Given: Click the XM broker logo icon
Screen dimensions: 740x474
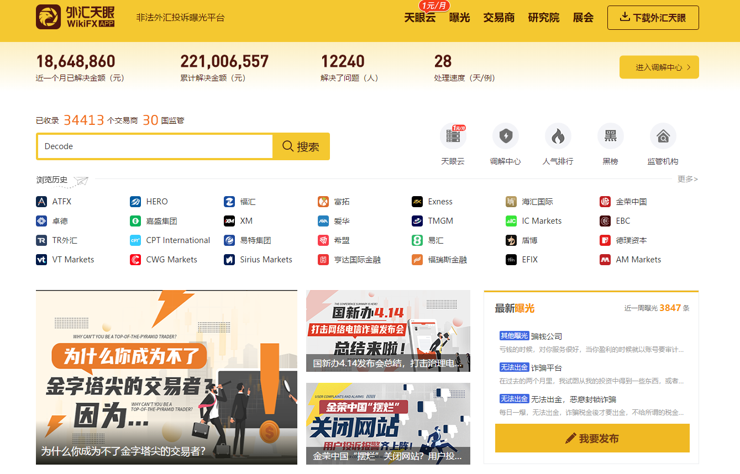Looking at the screenshot, I should pos(229,221).
